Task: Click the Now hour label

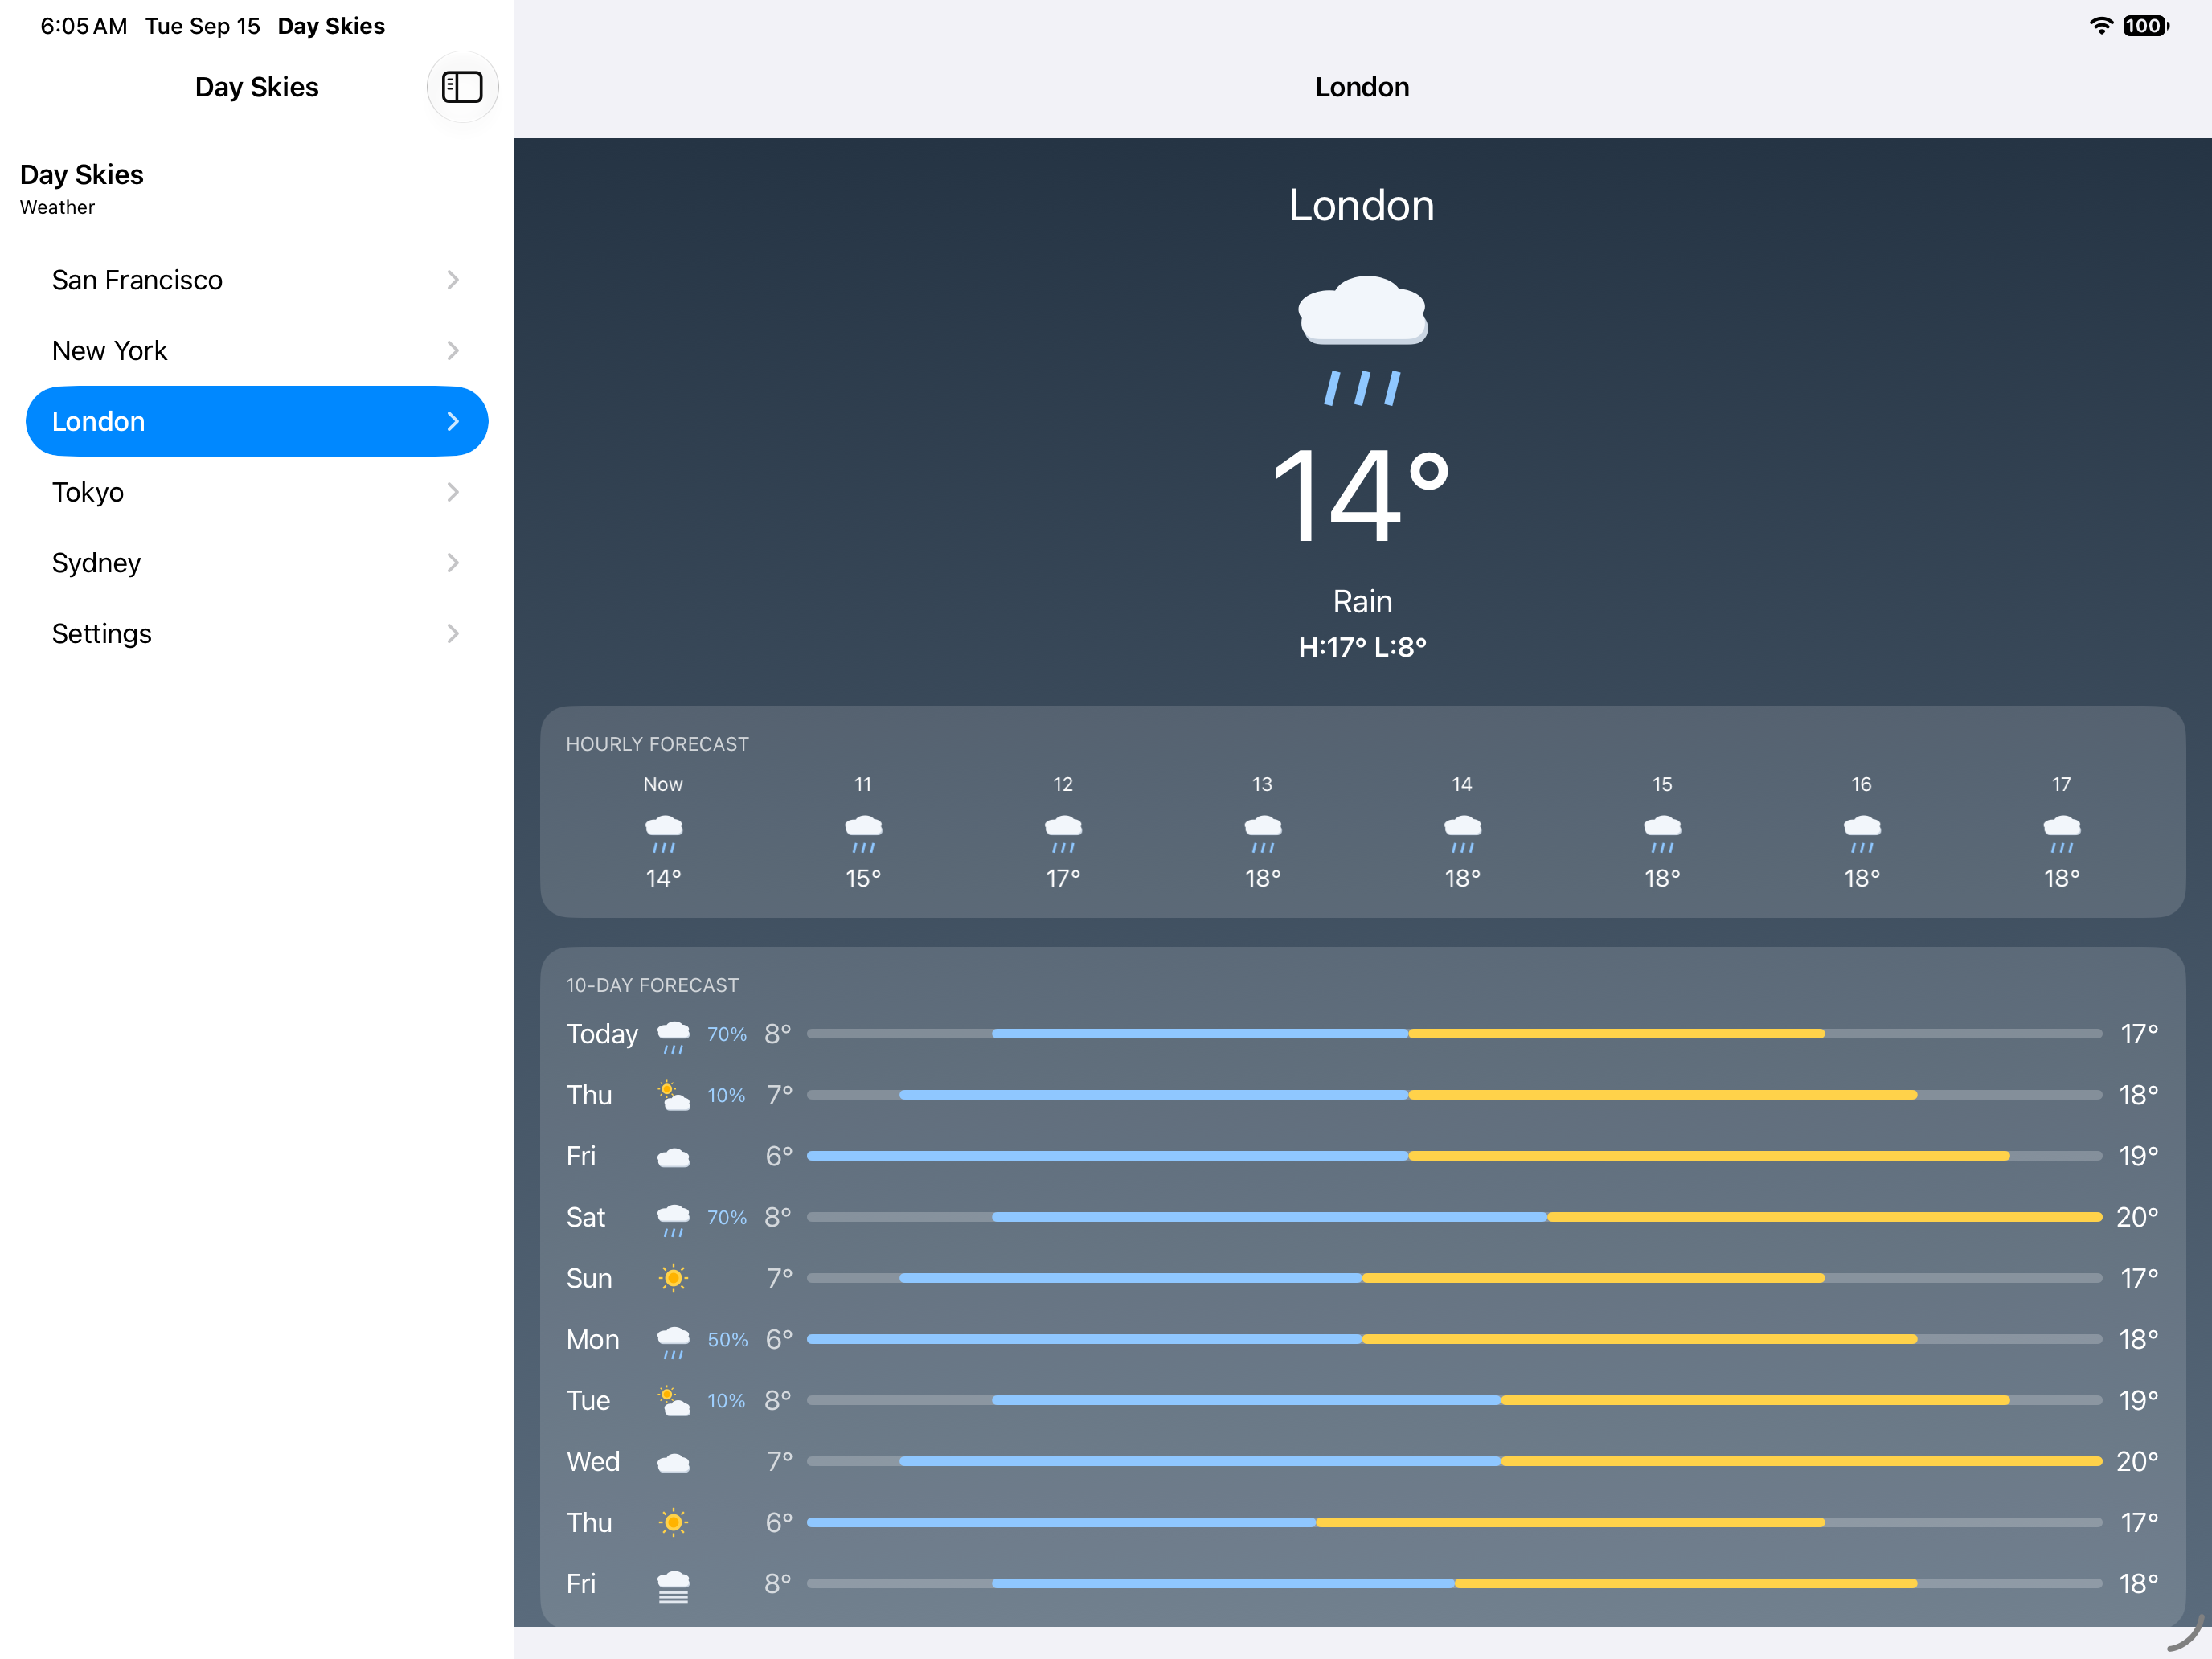Action: pos(663,784)
